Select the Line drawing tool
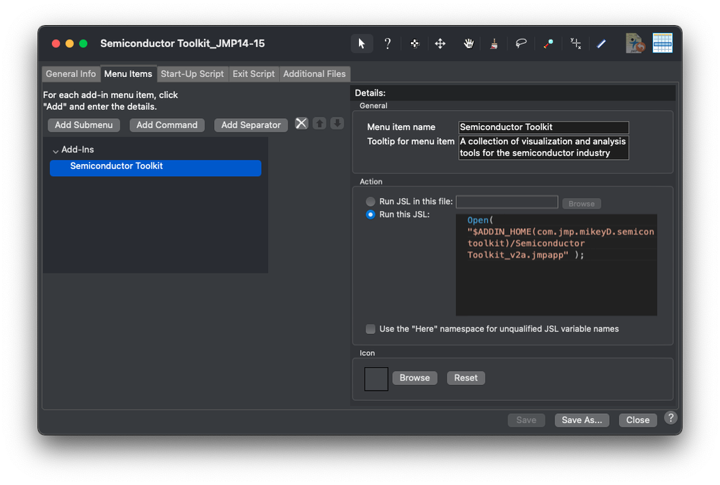 [602, 44]
